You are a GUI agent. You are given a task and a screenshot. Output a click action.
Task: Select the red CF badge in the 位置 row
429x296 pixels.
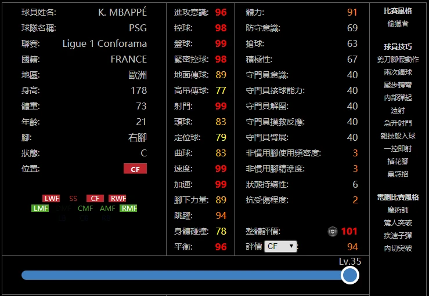[135, 169]
